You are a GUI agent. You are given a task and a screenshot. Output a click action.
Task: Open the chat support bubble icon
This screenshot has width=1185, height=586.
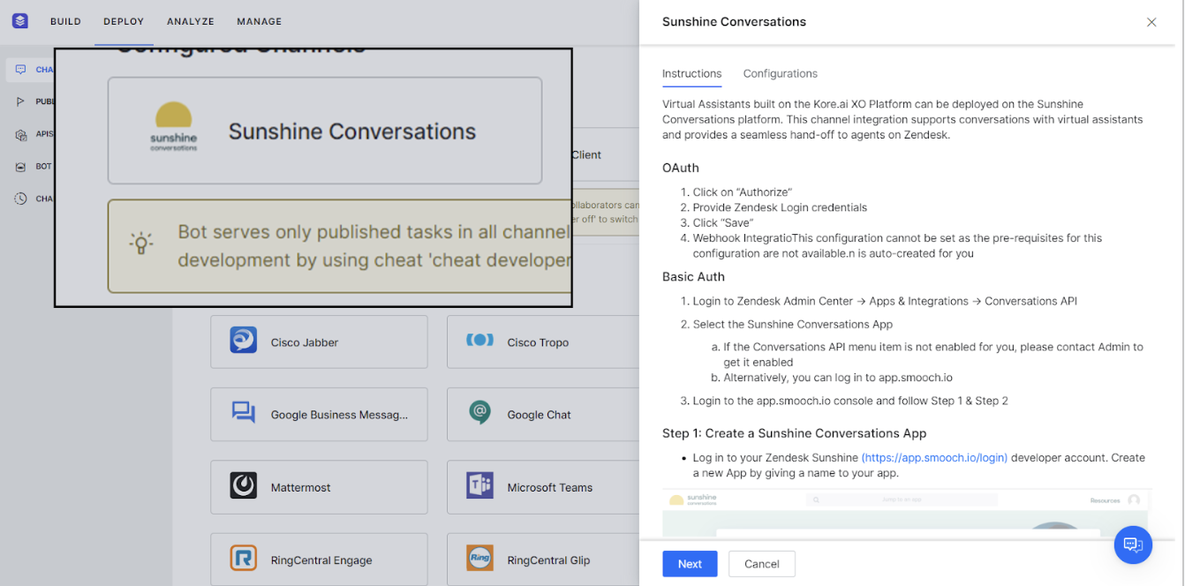pyautogui.click(x=1133, y=545)
